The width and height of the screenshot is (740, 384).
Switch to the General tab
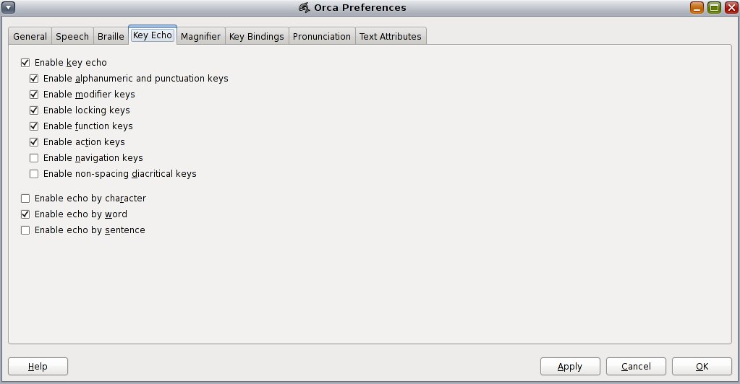tap(30, 37)
